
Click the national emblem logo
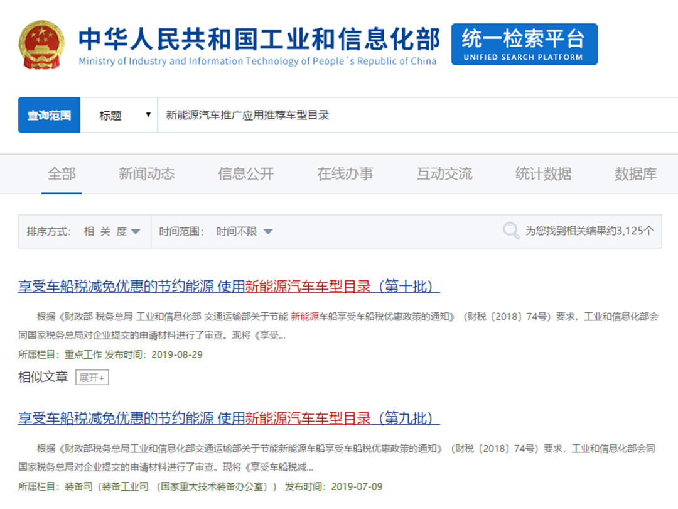pyautogui.click(x=41, y=45)
